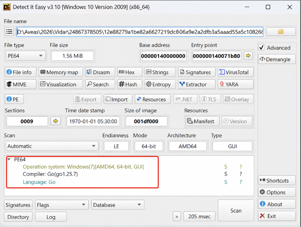Open Disasm viewer
This screenshot has width=301, height=227.
pos(100,72)
